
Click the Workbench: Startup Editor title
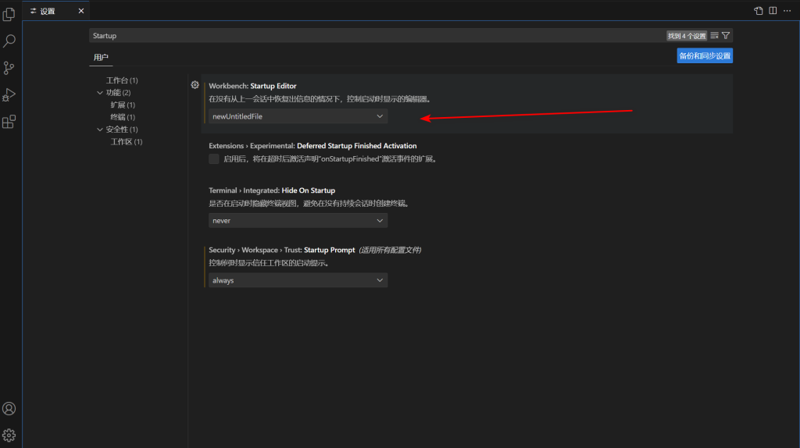click(x=252, y=86)
